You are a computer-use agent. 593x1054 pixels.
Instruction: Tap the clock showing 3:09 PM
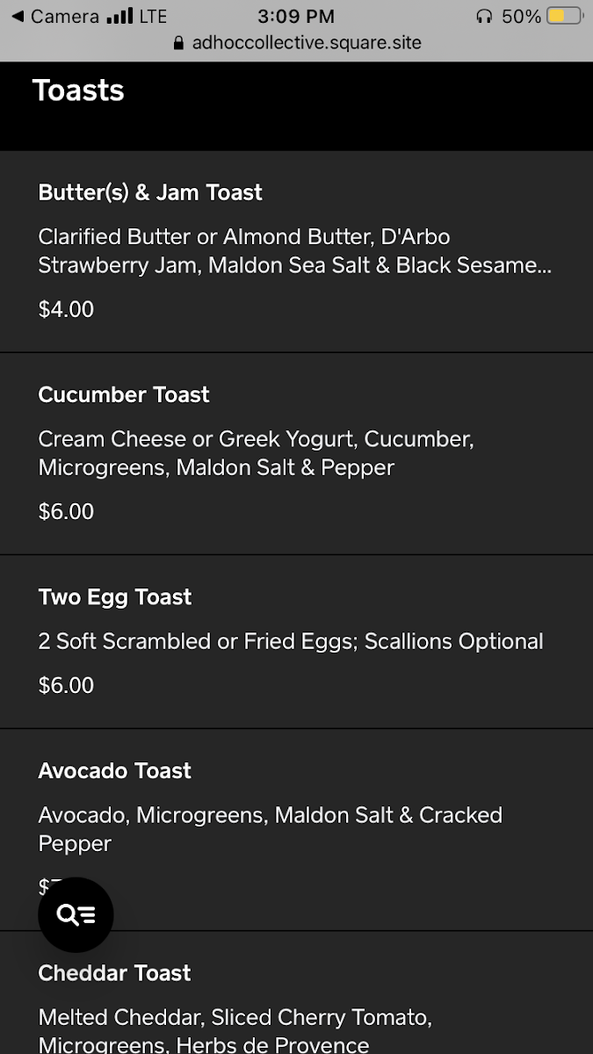(x=298, y=15)
